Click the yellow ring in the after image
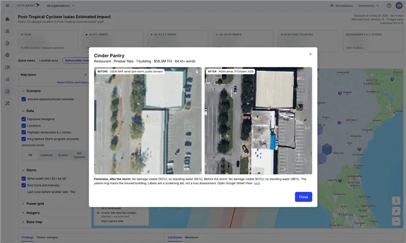 pyautogui.click(x=258, y=121)
